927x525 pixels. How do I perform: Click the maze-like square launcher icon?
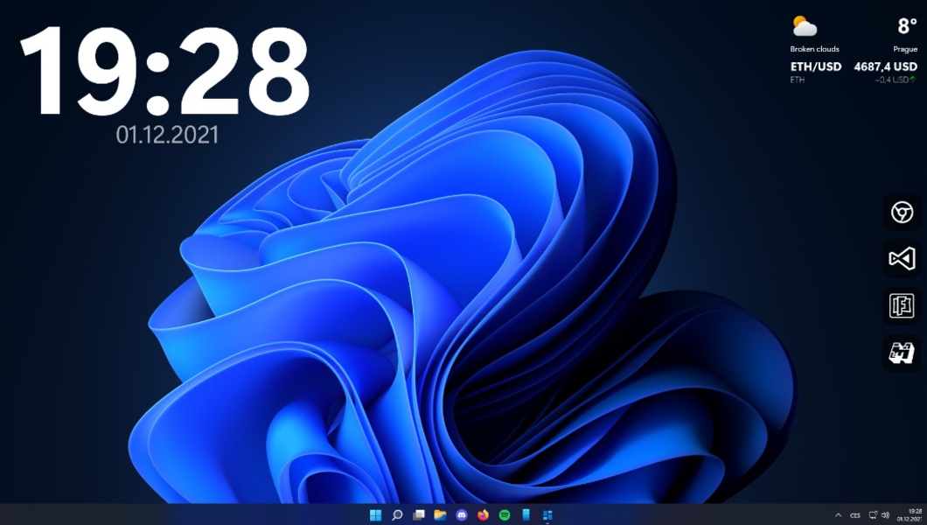pyautogui.click(x=902, y=305)
